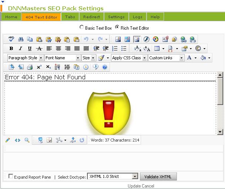Click the Paste from Word icon
225x189 pixels.
(x=48, y=39)
